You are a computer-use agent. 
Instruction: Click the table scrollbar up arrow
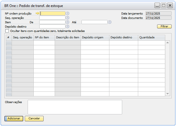pyautogui.click(x=168, y=43)
